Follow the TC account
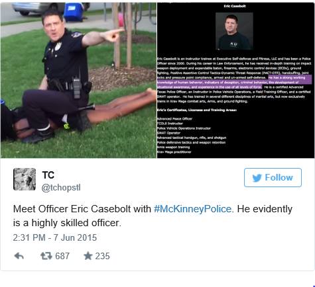315x287 pixels. click(273, 177)
